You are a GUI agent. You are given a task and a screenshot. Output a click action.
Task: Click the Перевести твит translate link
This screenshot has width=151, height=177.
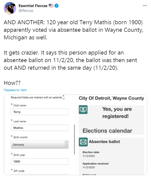tap(15, 90)
